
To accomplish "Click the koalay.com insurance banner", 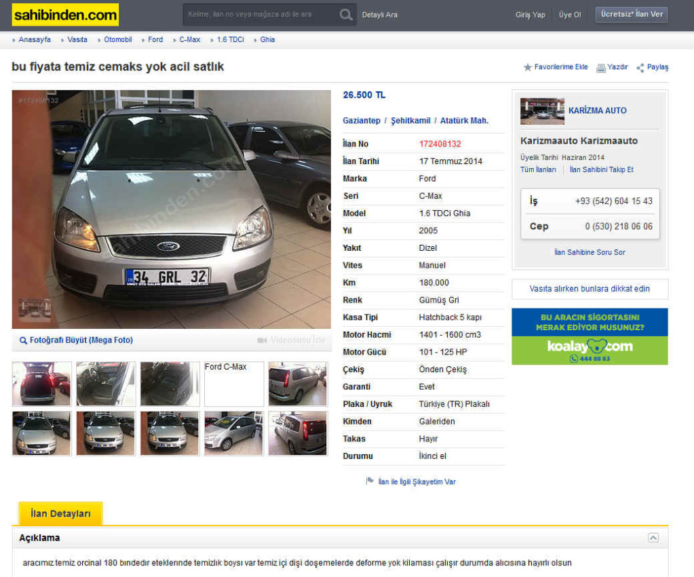I will tap(590, 336).
